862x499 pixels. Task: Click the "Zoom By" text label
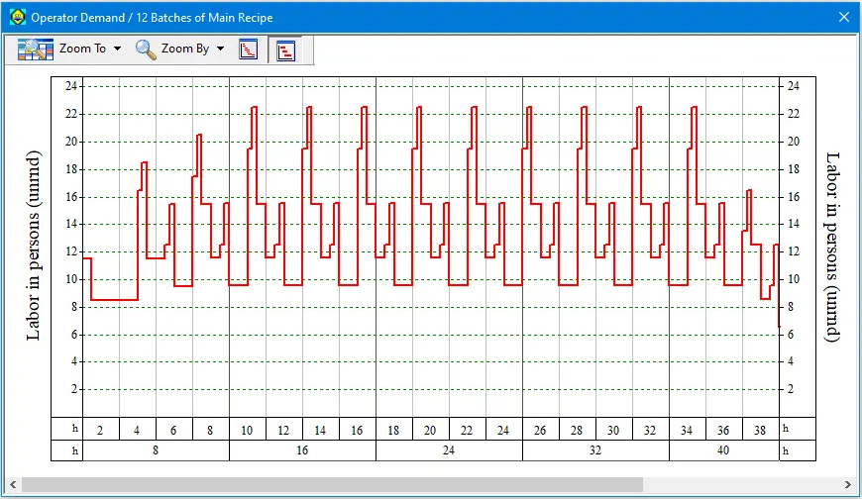pos(185,49)
